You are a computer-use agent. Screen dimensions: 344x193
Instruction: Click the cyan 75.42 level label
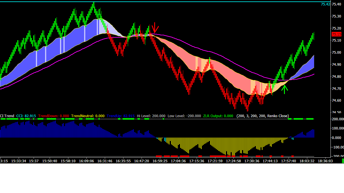(x=325, y=4)
